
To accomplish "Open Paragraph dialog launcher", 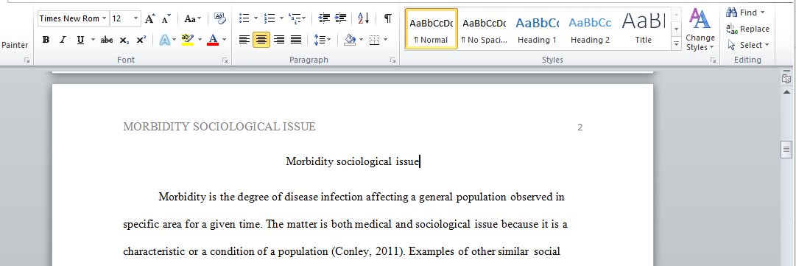I will (x=392, y=60).
